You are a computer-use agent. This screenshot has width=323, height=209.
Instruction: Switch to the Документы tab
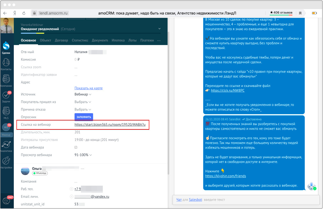(x=100, y=40)
